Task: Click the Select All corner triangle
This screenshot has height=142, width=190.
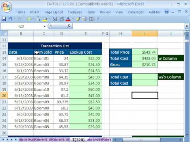Action: [x=4, y=34]
